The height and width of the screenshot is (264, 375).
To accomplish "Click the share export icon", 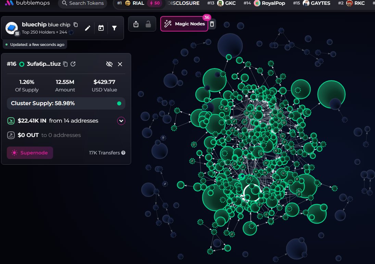I will [x=136, y=24].
